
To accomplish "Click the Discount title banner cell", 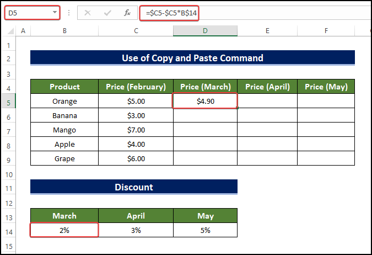I will (134, 187).
